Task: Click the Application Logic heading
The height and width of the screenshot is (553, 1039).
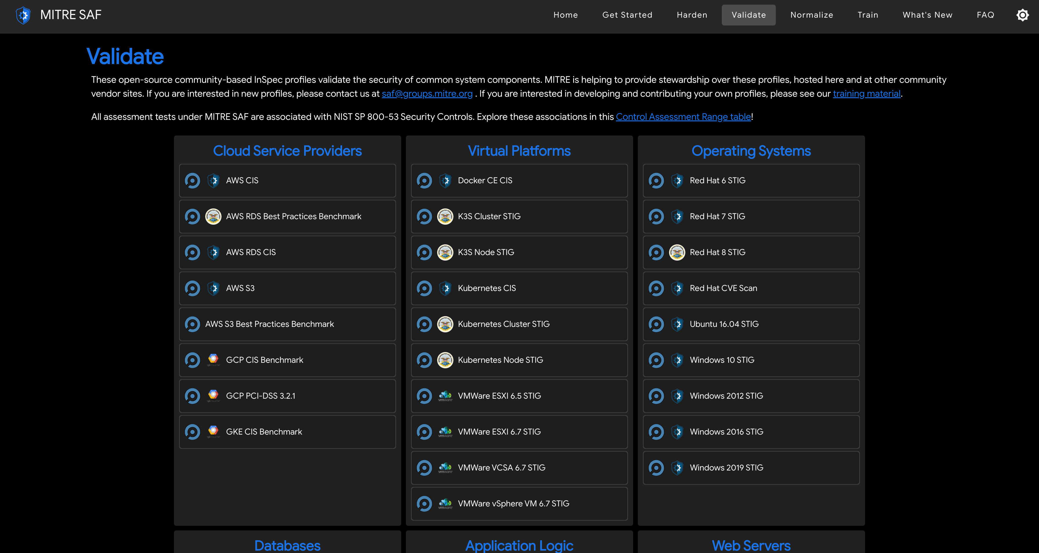Action: coord(519,545)
